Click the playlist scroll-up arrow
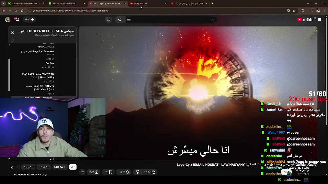328x184 pixels. pyautogui.click(x=9, y=45)
